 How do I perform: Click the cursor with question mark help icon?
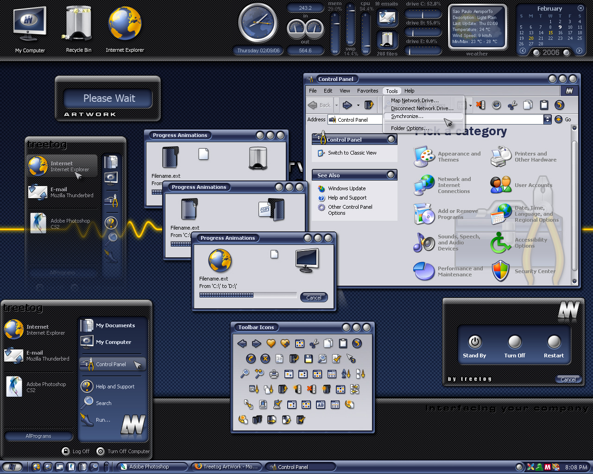click(x=351, y=358)
